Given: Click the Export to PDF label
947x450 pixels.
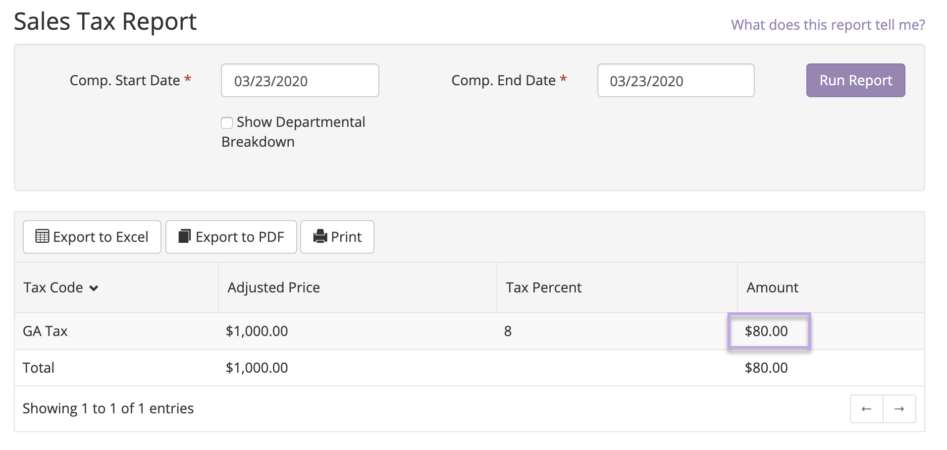Looking at the screenshot, I should (240, 237).
